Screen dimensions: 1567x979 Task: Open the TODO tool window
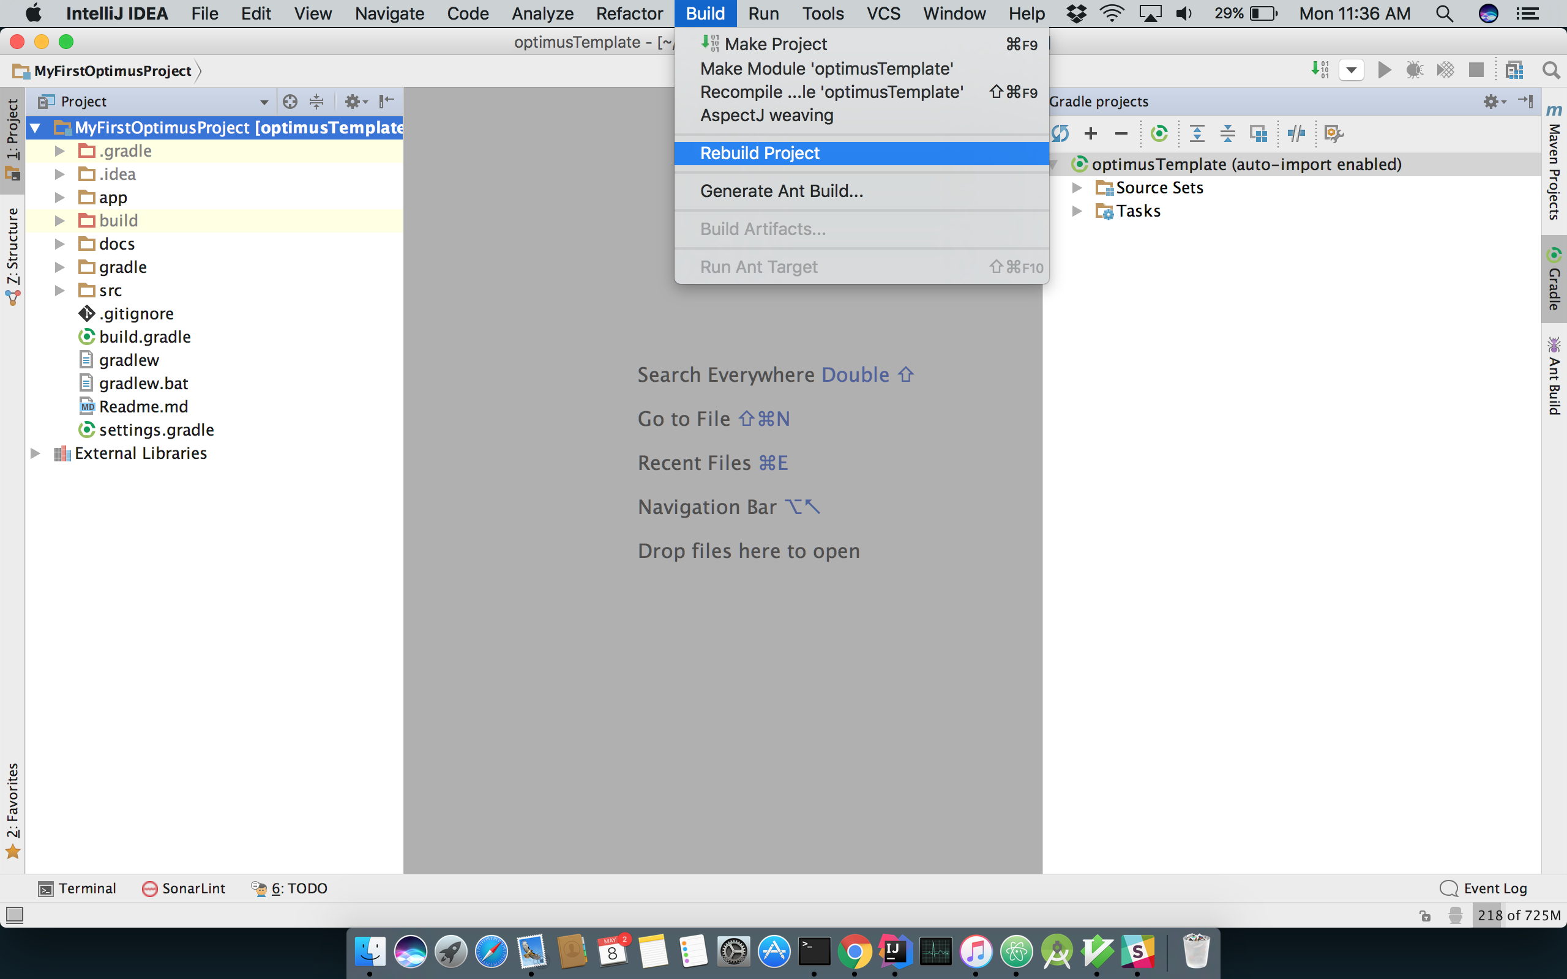pos(289,888)
